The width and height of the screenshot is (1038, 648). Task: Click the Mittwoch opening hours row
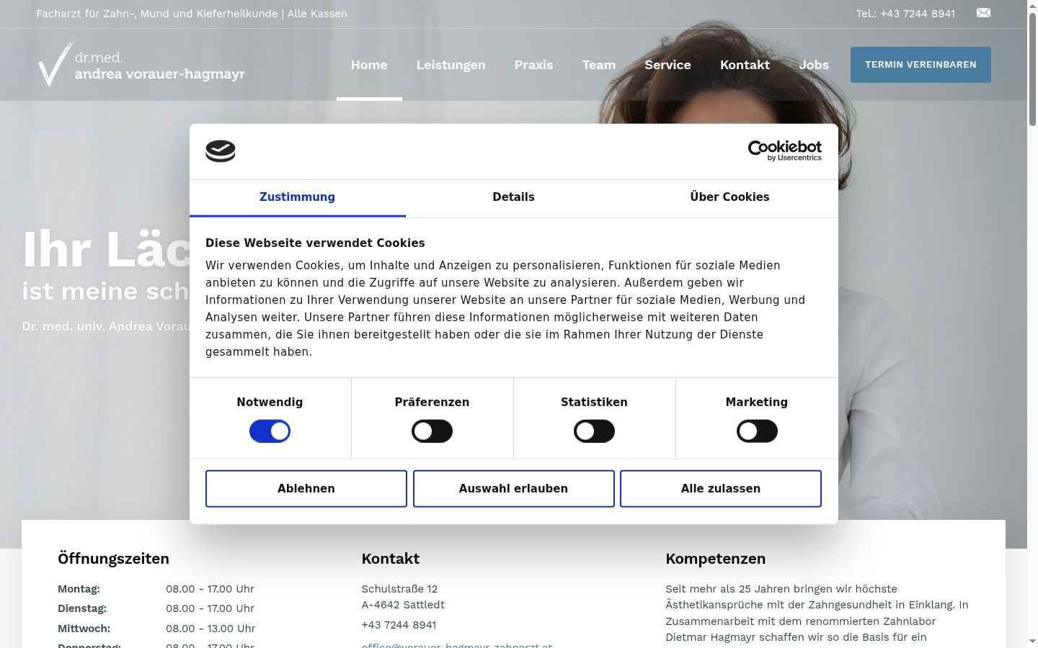point(156,629)
